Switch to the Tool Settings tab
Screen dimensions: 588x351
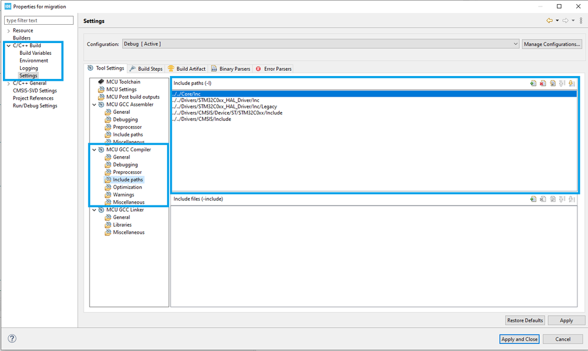pos(106,68)
